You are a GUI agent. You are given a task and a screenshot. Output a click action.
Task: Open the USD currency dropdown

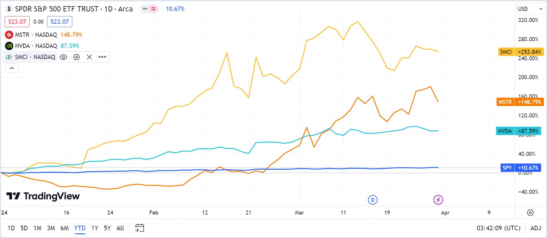point(530,9)
